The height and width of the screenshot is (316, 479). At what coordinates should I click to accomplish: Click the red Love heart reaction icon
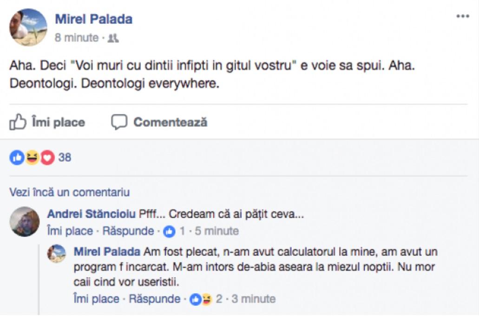(x=47, y=158)
